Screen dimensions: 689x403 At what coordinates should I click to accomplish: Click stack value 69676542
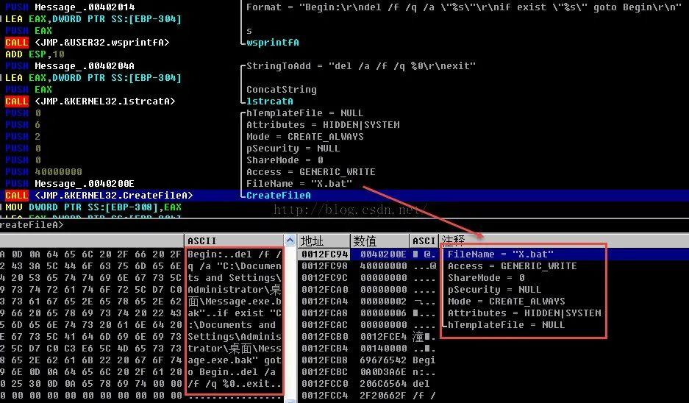click(x=383, y=360)
